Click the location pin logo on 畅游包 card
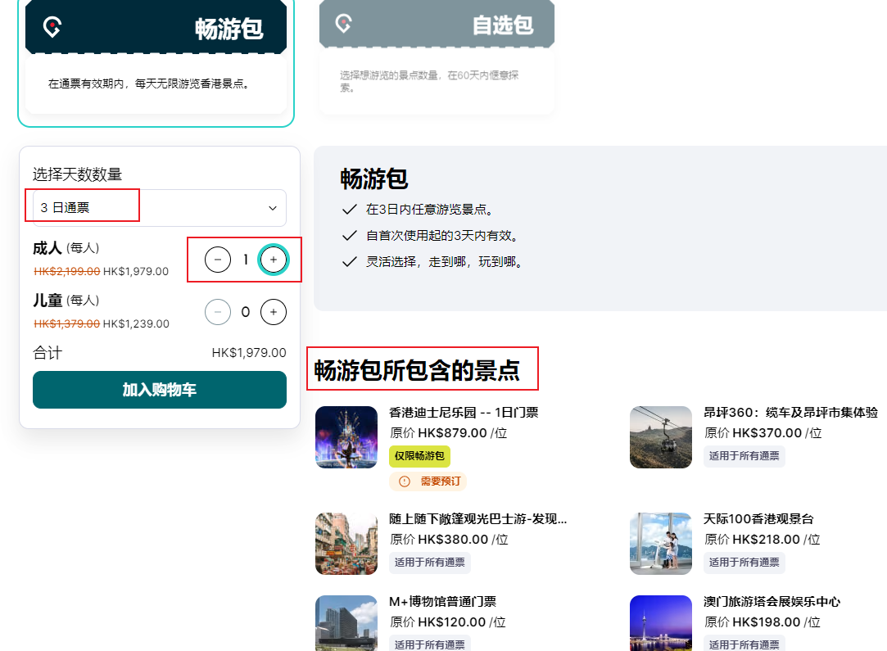The height and width of the screenshot is (651, 887). coord(52,27)
